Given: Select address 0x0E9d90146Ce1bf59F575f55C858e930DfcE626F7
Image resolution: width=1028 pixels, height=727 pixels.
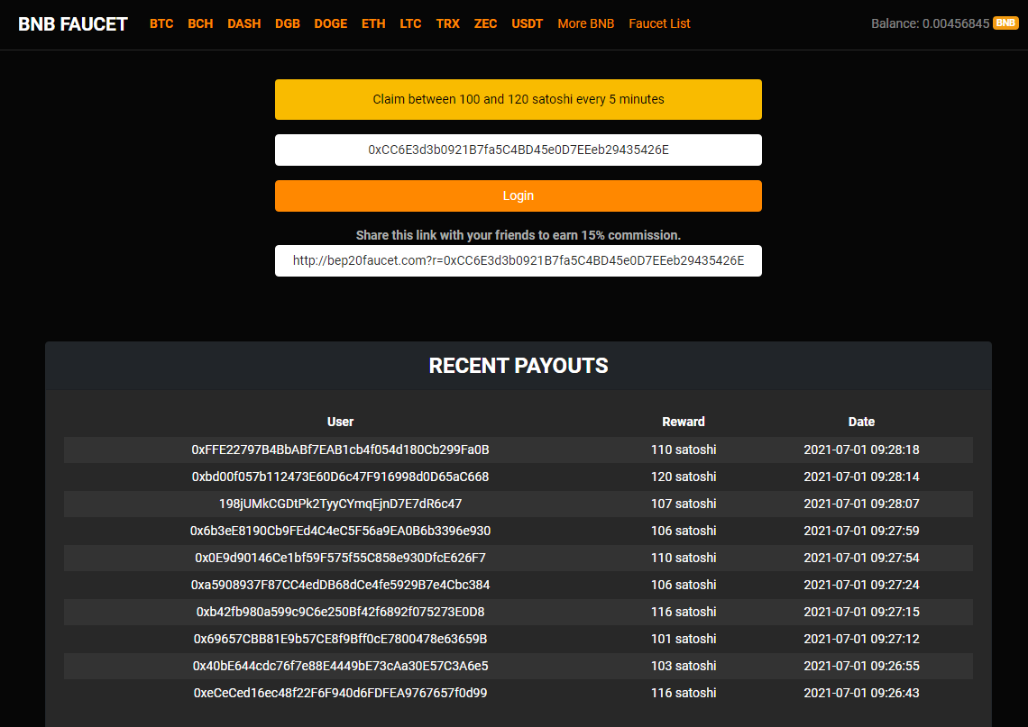Looking at the screenshot, I should [x=340, y=558].
